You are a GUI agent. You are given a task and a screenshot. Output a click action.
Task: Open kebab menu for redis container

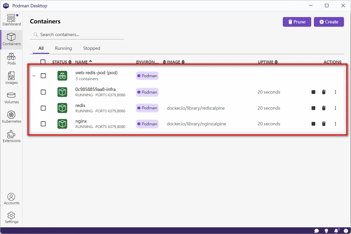[x=335, y=108]
